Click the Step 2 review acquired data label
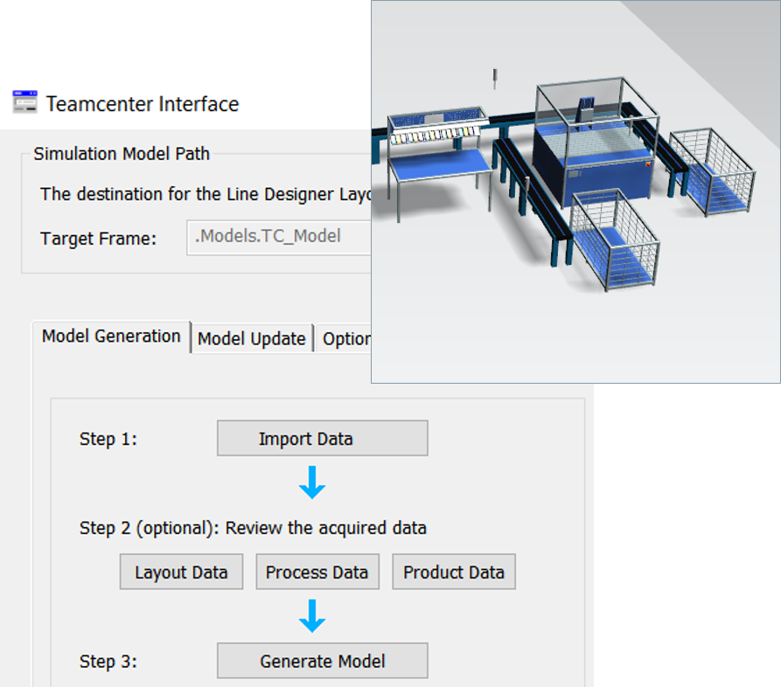Viewport: 781px width, 687px height. pyautogui.click(x=253, y=528)
